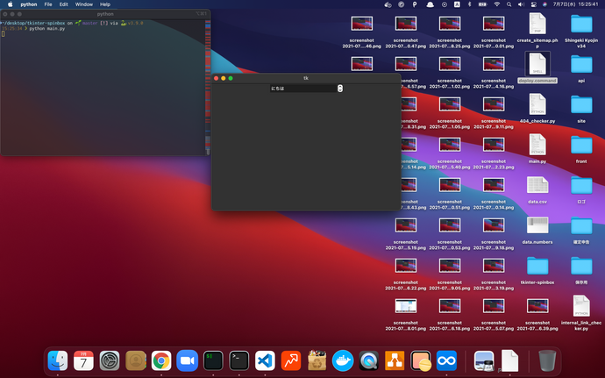Select the site folder on desktop

click(581, 108)
